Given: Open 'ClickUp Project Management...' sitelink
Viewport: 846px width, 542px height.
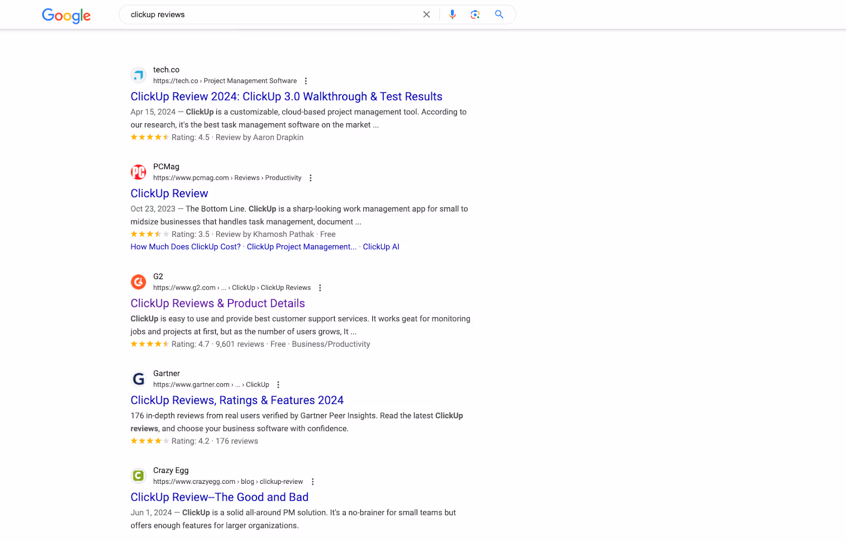Looking at the screenshot, I should (302, 247).
